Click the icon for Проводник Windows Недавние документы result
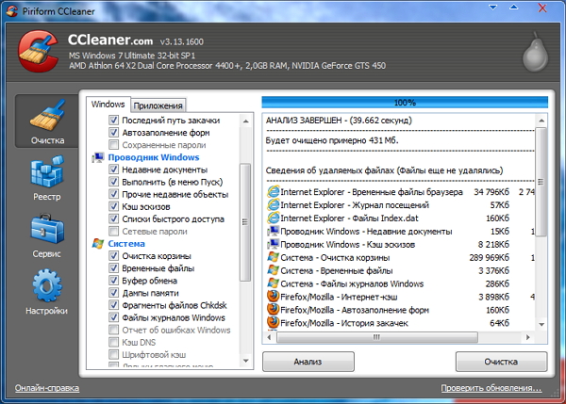The image size is (566, 404). pyautogui.click(x=273, y=231)
